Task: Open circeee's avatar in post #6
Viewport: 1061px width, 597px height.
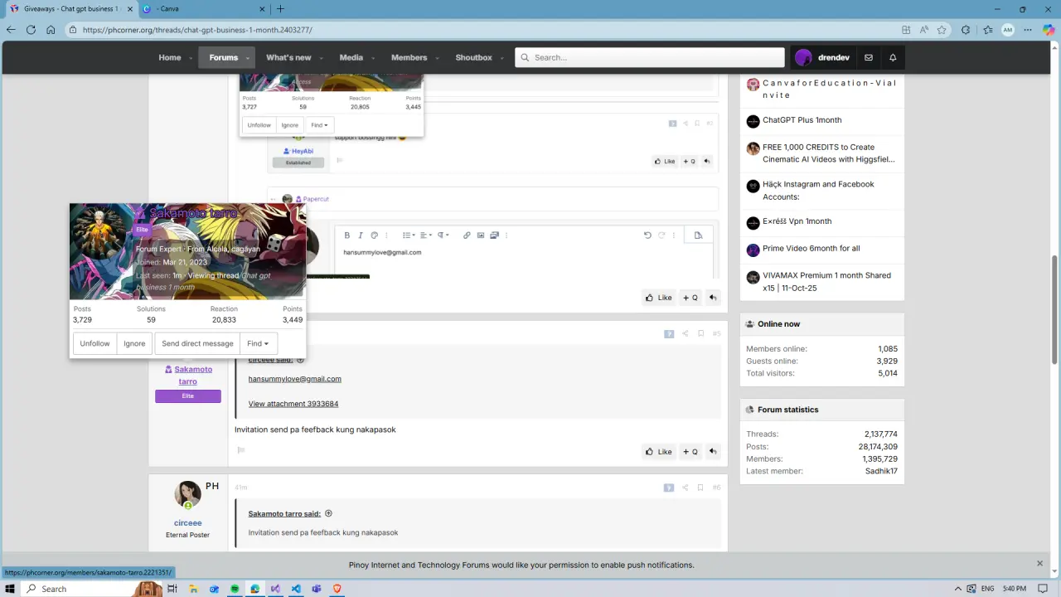Action: click(x=188, y=494)
